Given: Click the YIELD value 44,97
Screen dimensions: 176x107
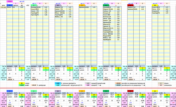Looking at the screenshot, I should click(10, 106).
